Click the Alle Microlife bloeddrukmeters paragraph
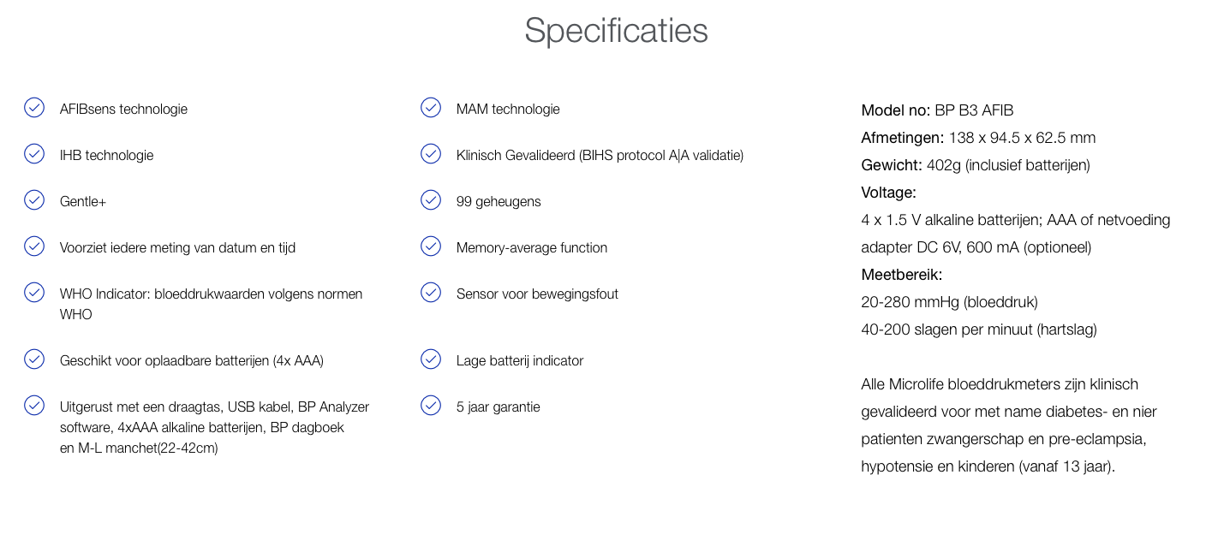The height and width of the screenshot is (552, 1230). click(1009, 425)
